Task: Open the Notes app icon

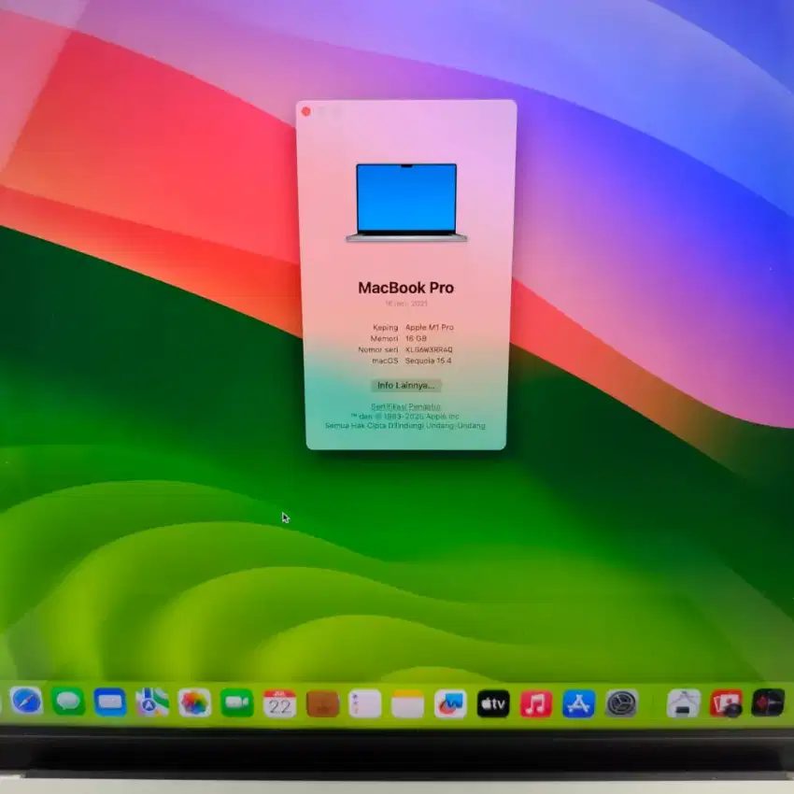Action: [x=407, y=704]
